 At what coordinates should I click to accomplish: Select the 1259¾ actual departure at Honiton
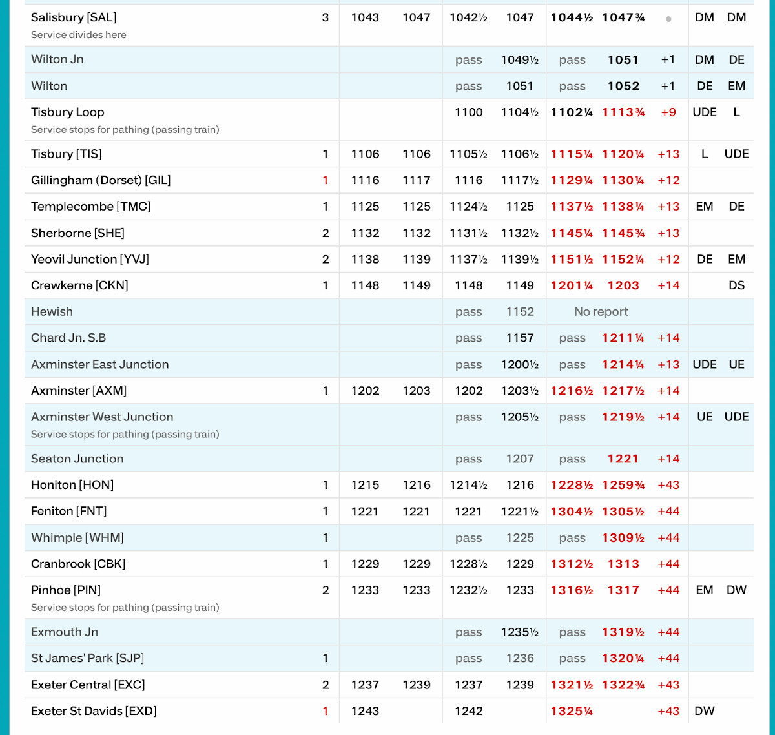623,485
